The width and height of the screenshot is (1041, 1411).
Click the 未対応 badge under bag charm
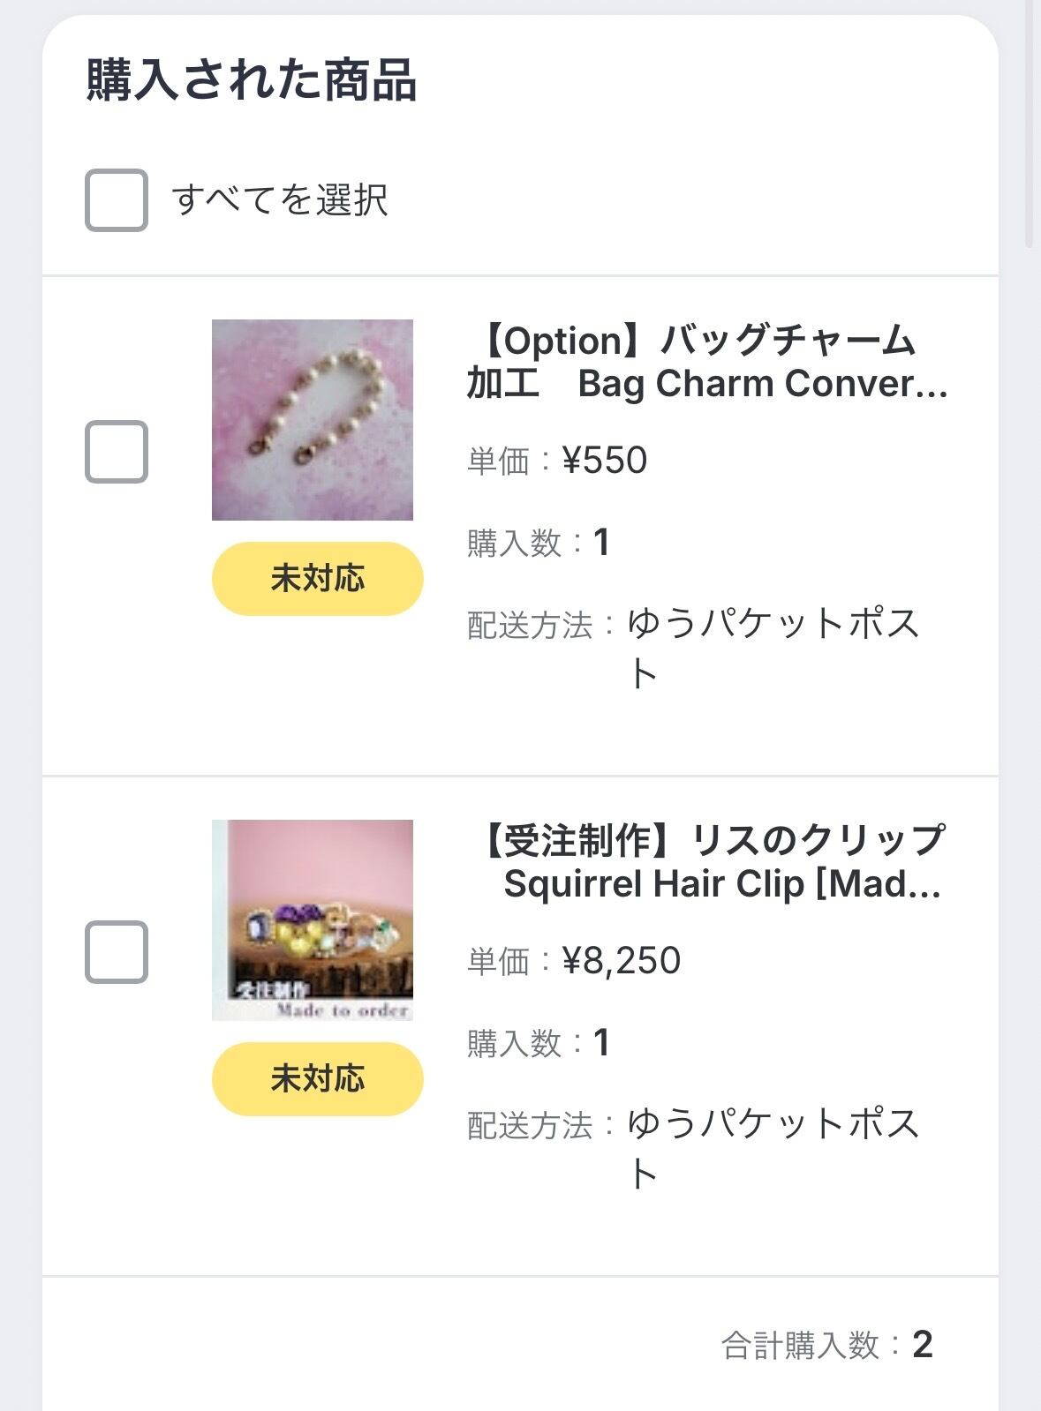click(x=317, y=579)
